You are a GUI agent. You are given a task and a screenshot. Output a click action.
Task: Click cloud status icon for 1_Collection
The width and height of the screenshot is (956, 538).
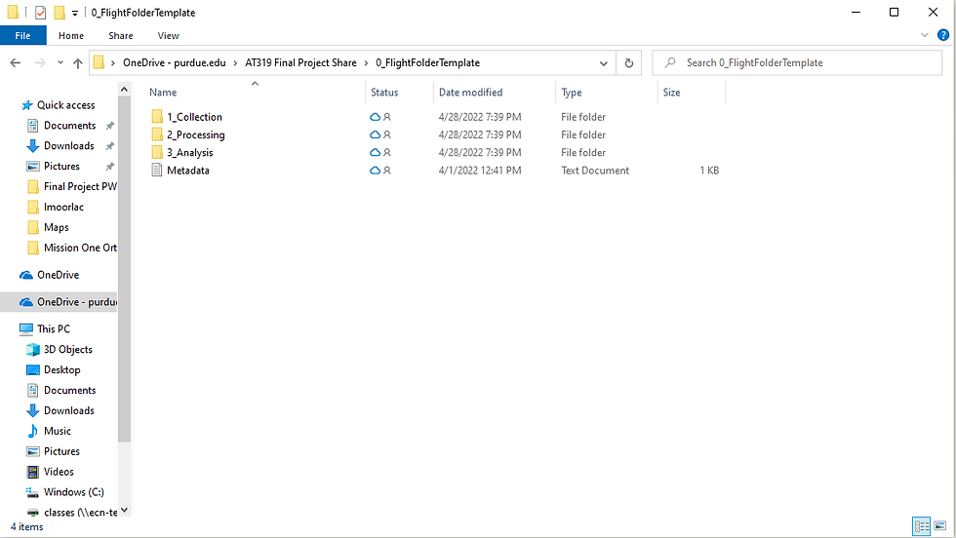click(x=375, y=116)
